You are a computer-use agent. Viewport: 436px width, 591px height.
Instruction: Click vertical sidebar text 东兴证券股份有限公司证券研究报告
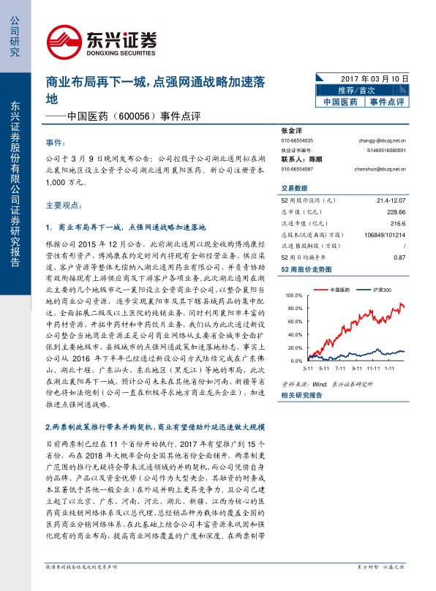(15, 184)
